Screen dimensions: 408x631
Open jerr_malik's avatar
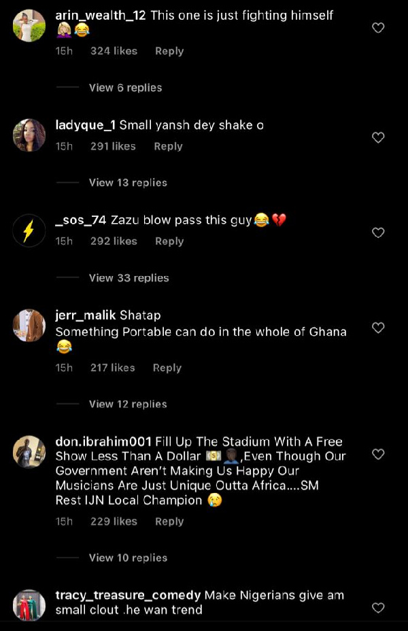29,324
